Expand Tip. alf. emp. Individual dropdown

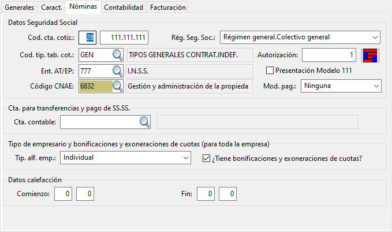(x=185, y=157)
